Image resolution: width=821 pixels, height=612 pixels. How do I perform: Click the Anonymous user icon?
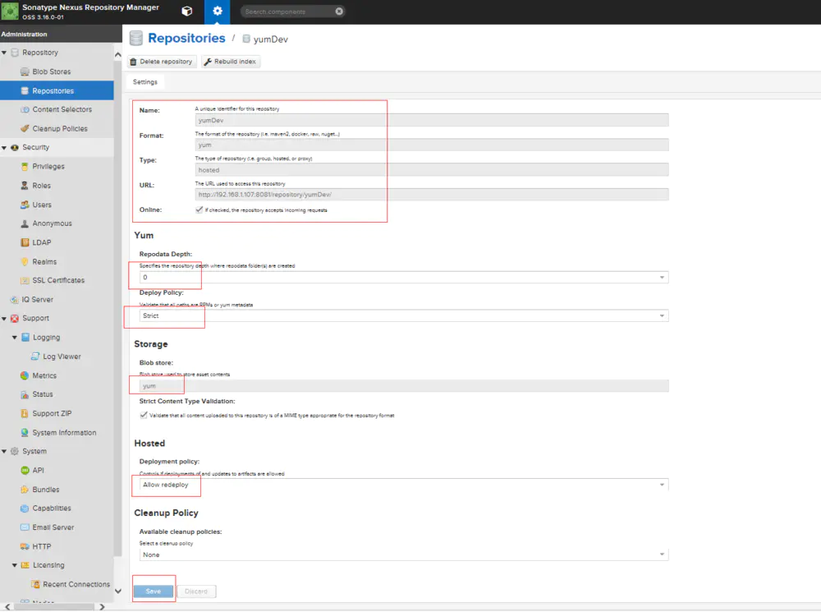coord(25,223)
